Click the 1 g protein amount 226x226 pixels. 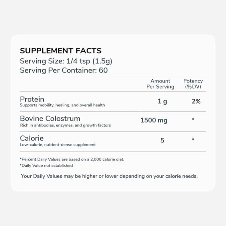162,101
